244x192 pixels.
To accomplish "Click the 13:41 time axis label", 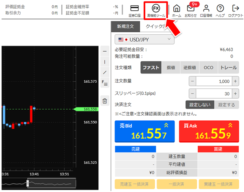I will 34,174.
